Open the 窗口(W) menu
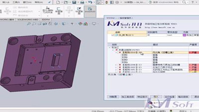The width and height of the screenshot is (199, 112). point(27,2)
